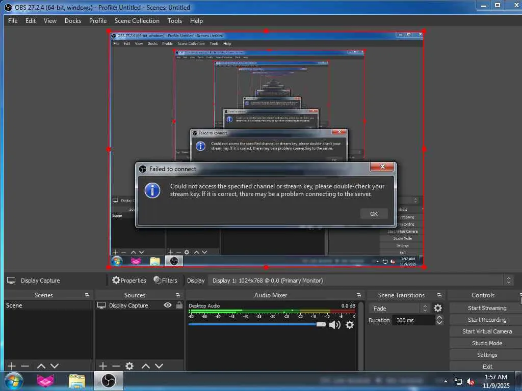Open the Scene Collection menu
Viewport: 522px width, 391px height.
pos(137,20)
